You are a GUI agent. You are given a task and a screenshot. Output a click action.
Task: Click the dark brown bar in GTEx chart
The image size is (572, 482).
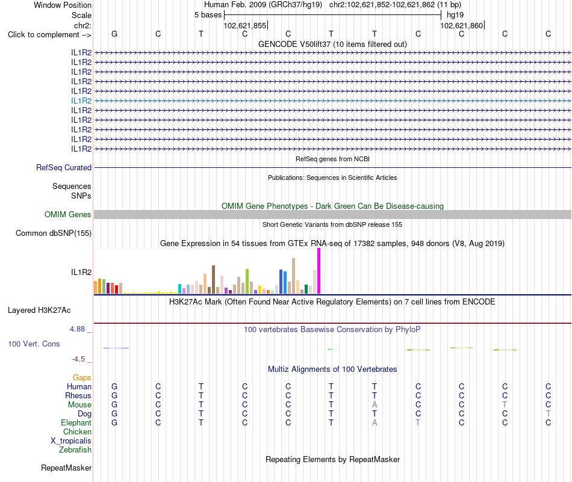tap(213, 280)
